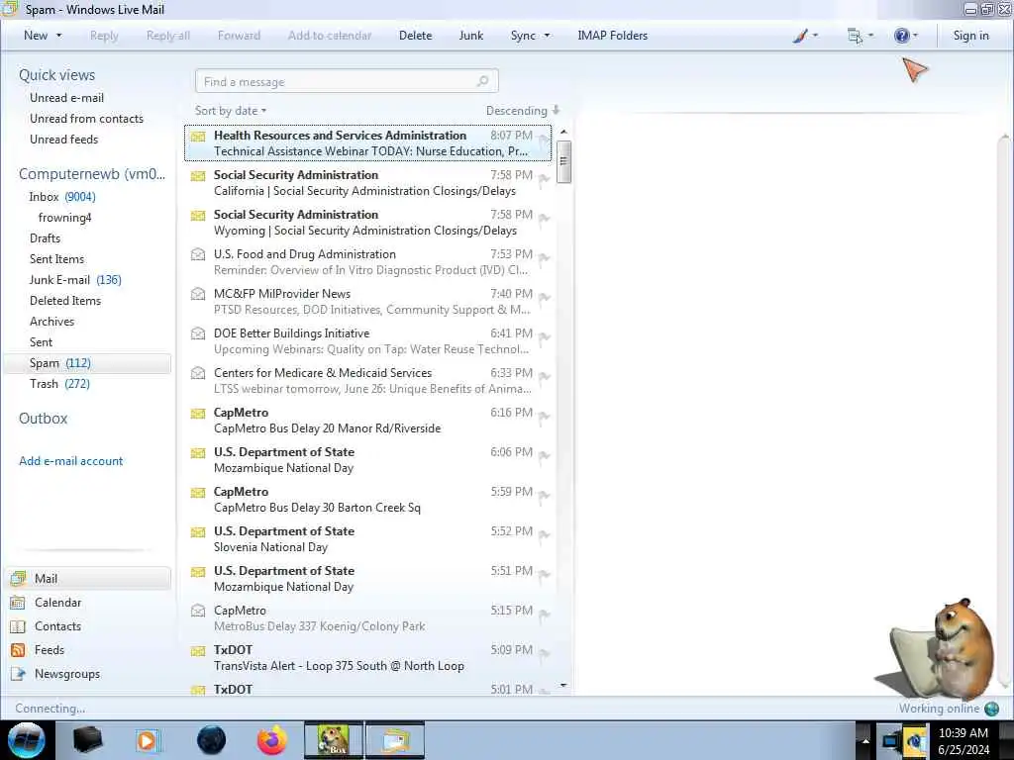The width and height of the screenshot is (1014, 760).
Task: Open Calendar via its icon
Action: (x=18, y=603)
